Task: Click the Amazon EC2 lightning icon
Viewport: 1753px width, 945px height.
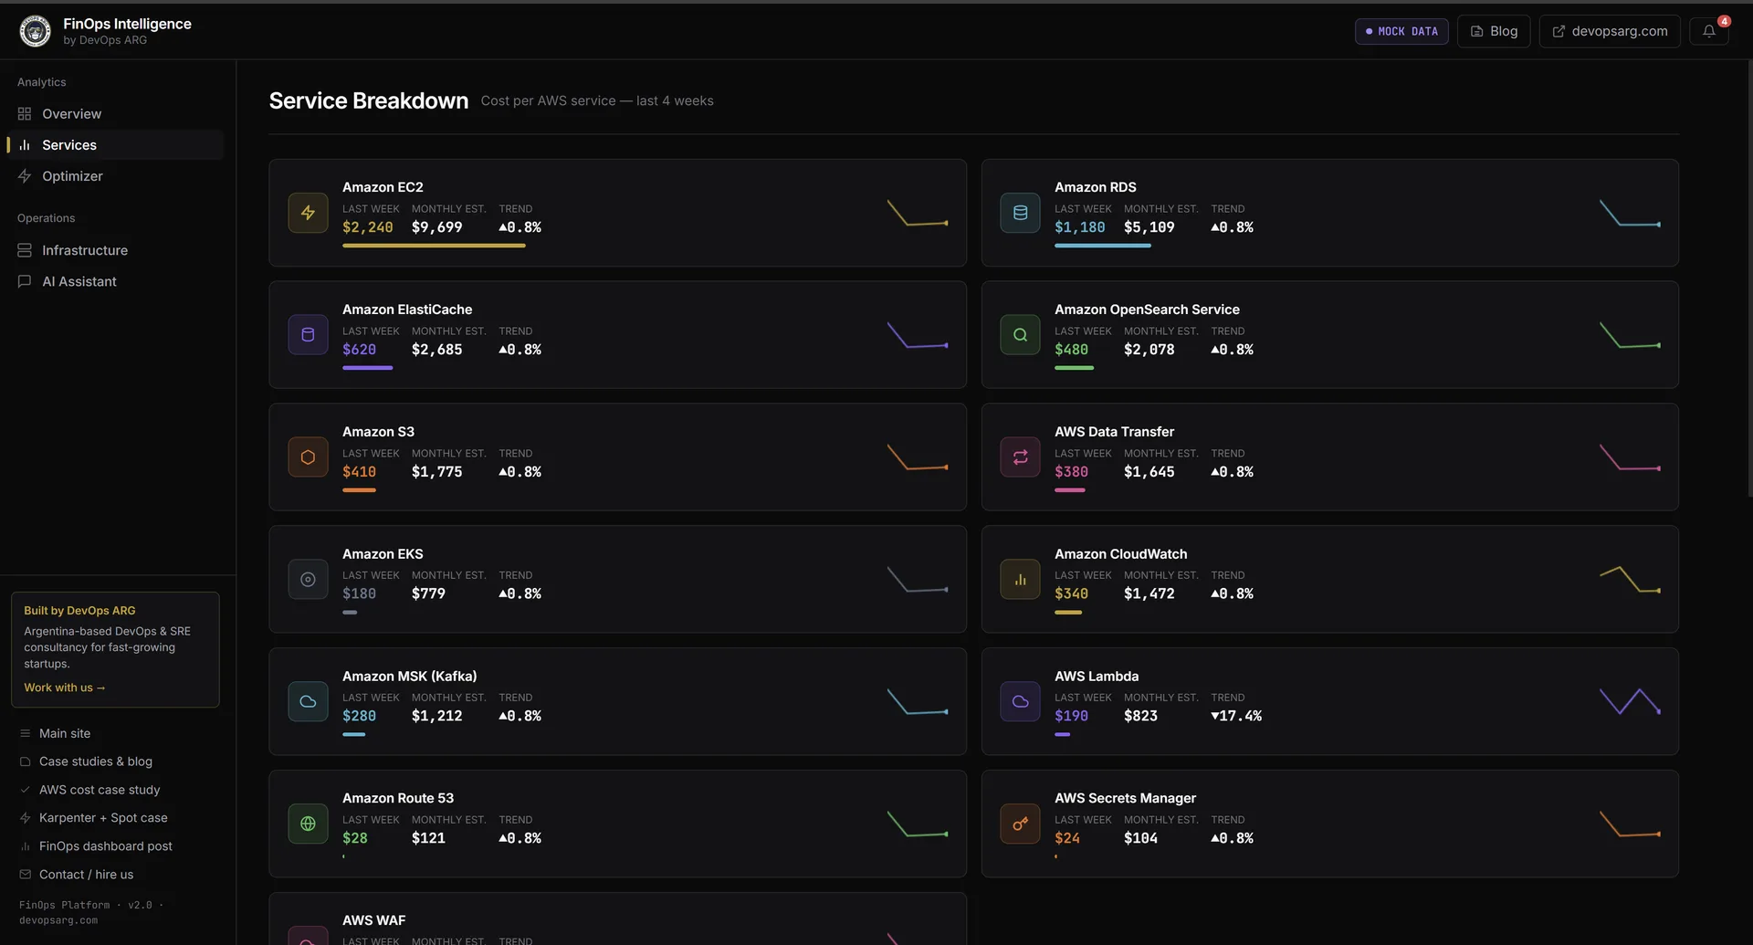Action: pyautogui.click(x=308, y=213)
